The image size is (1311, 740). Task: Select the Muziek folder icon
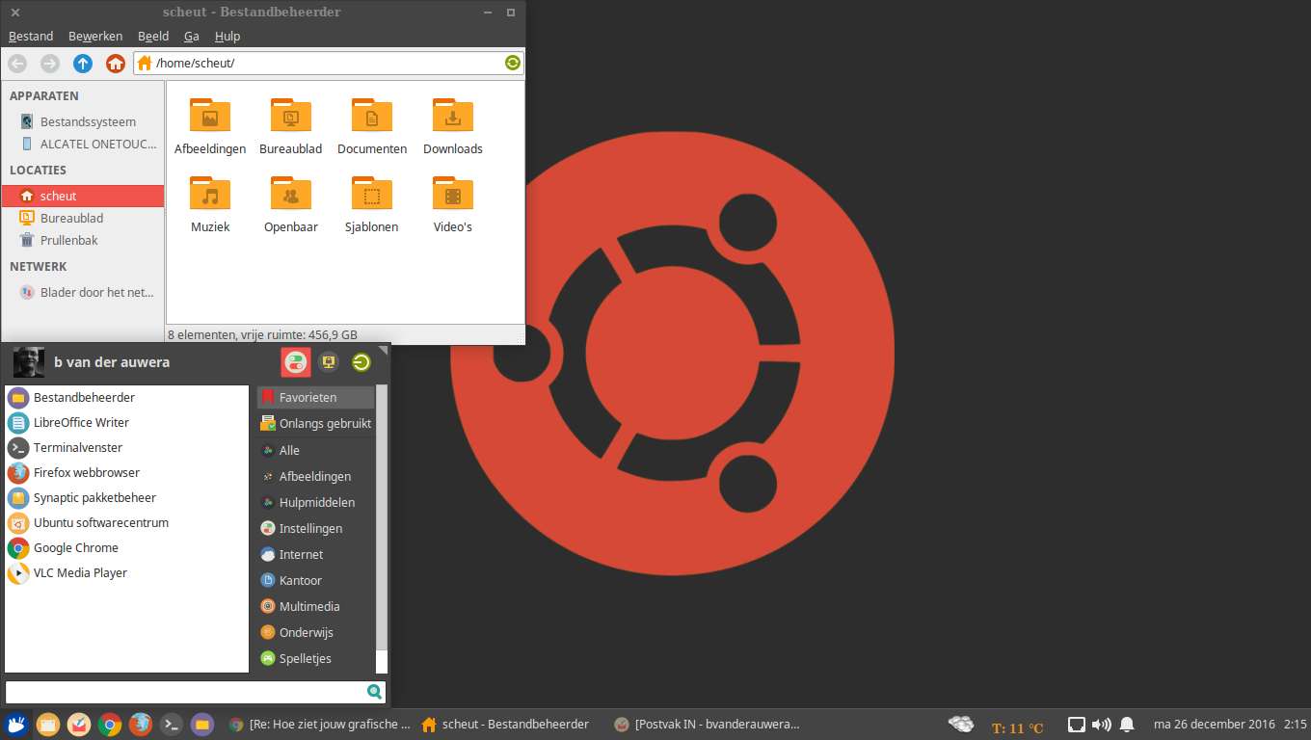pyautogui.click(x=210, y=193)
